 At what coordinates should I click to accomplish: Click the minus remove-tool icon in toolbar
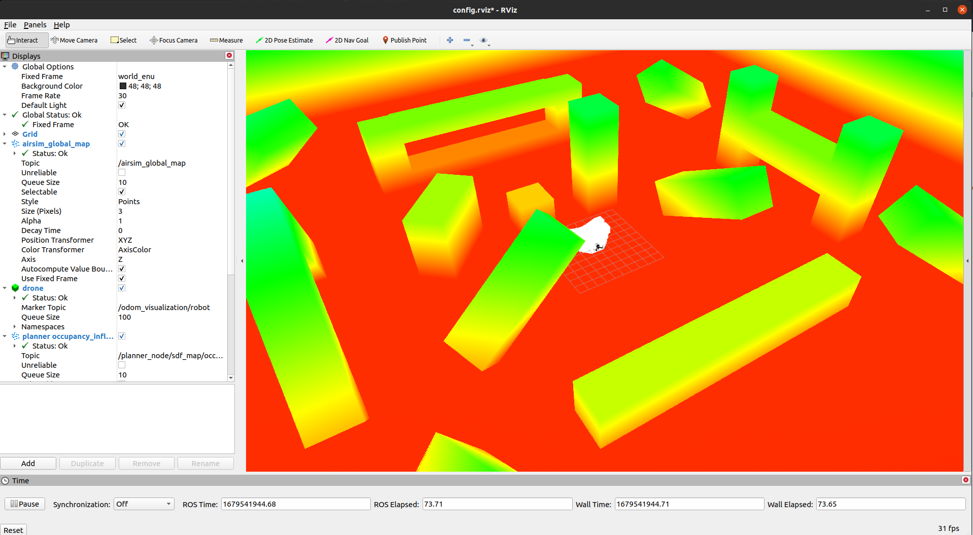467,40
